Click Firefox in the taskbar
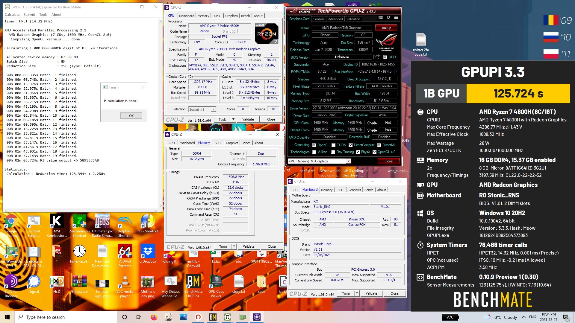Viewport: 575px width, 323px height. [154, 317]
